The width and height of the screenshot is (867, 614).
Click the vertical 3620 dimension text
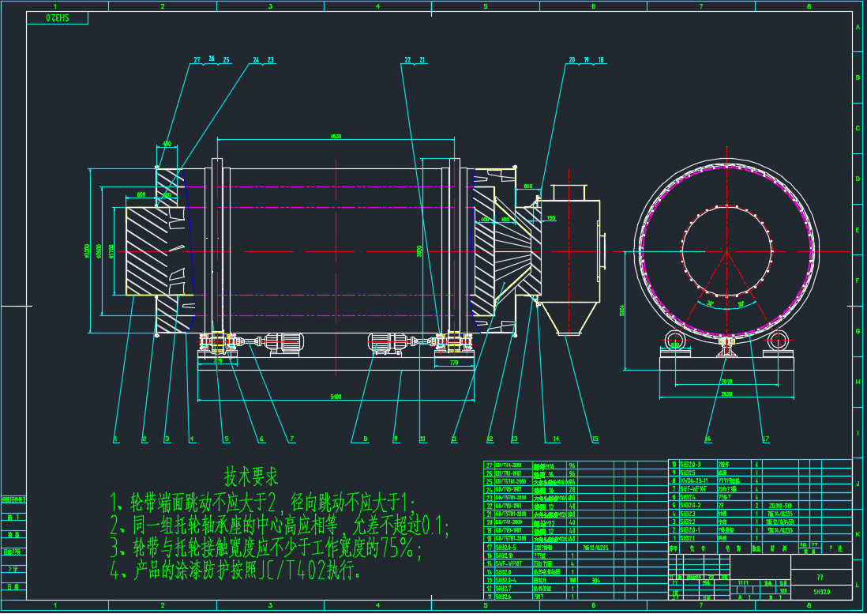point(419,251)
